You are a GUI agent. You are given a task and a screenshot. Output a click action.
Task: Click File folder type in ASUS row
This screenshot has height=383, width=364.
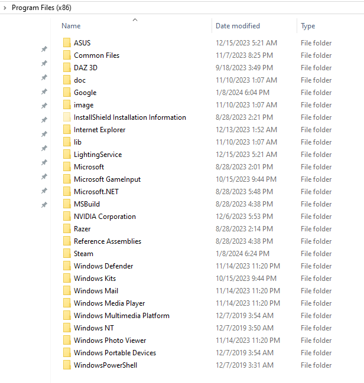[x=316, y=43]
